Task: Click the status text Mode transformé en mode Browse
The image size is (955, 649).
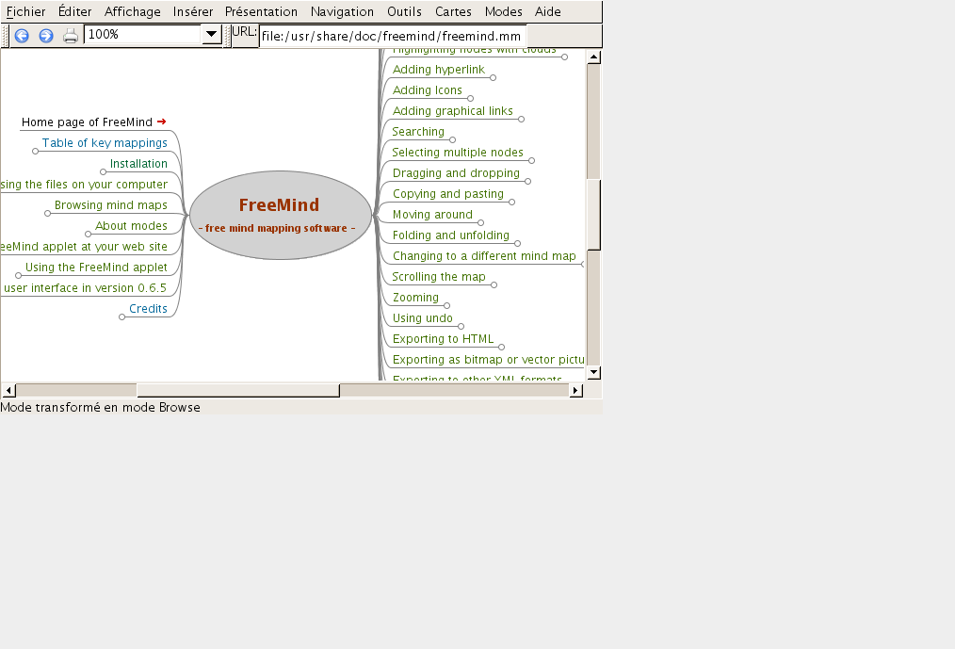Action: tap(101, 407)
